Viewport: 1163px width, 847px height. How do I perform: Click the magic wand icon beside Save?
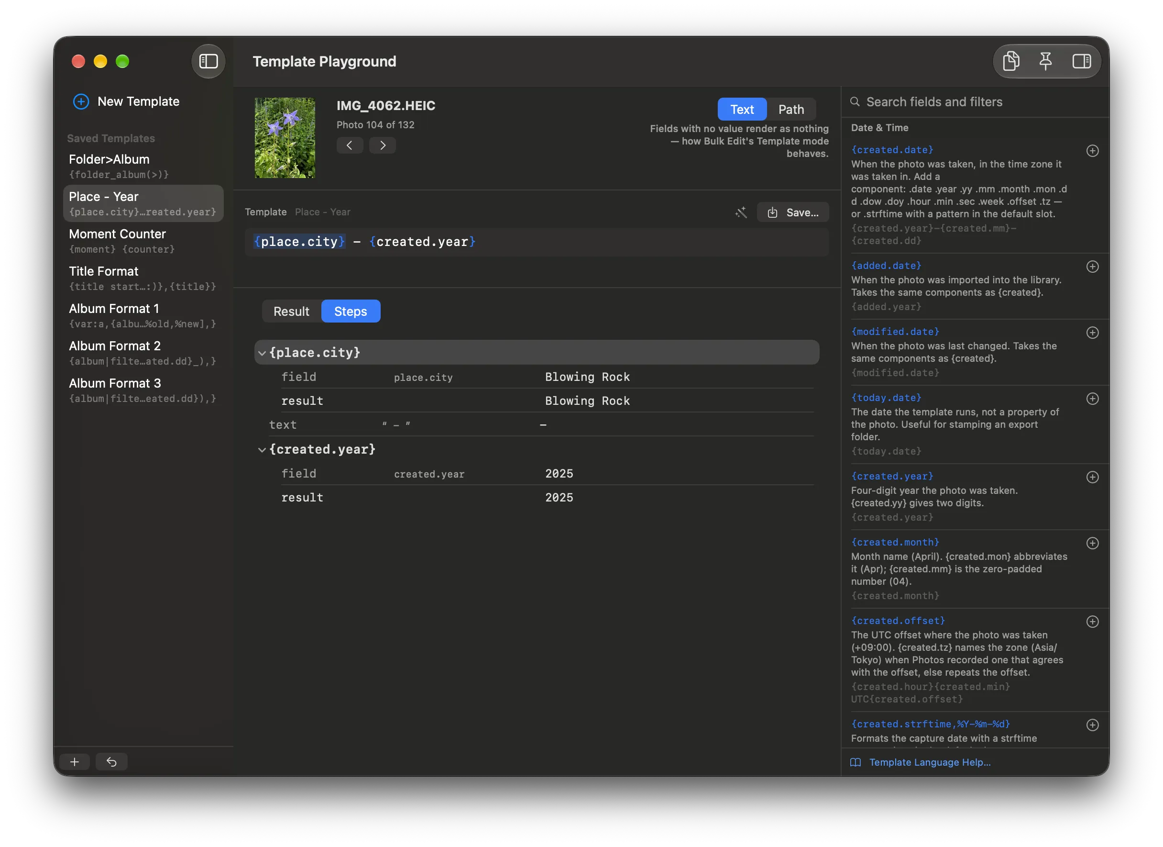(x=741, y=212)
